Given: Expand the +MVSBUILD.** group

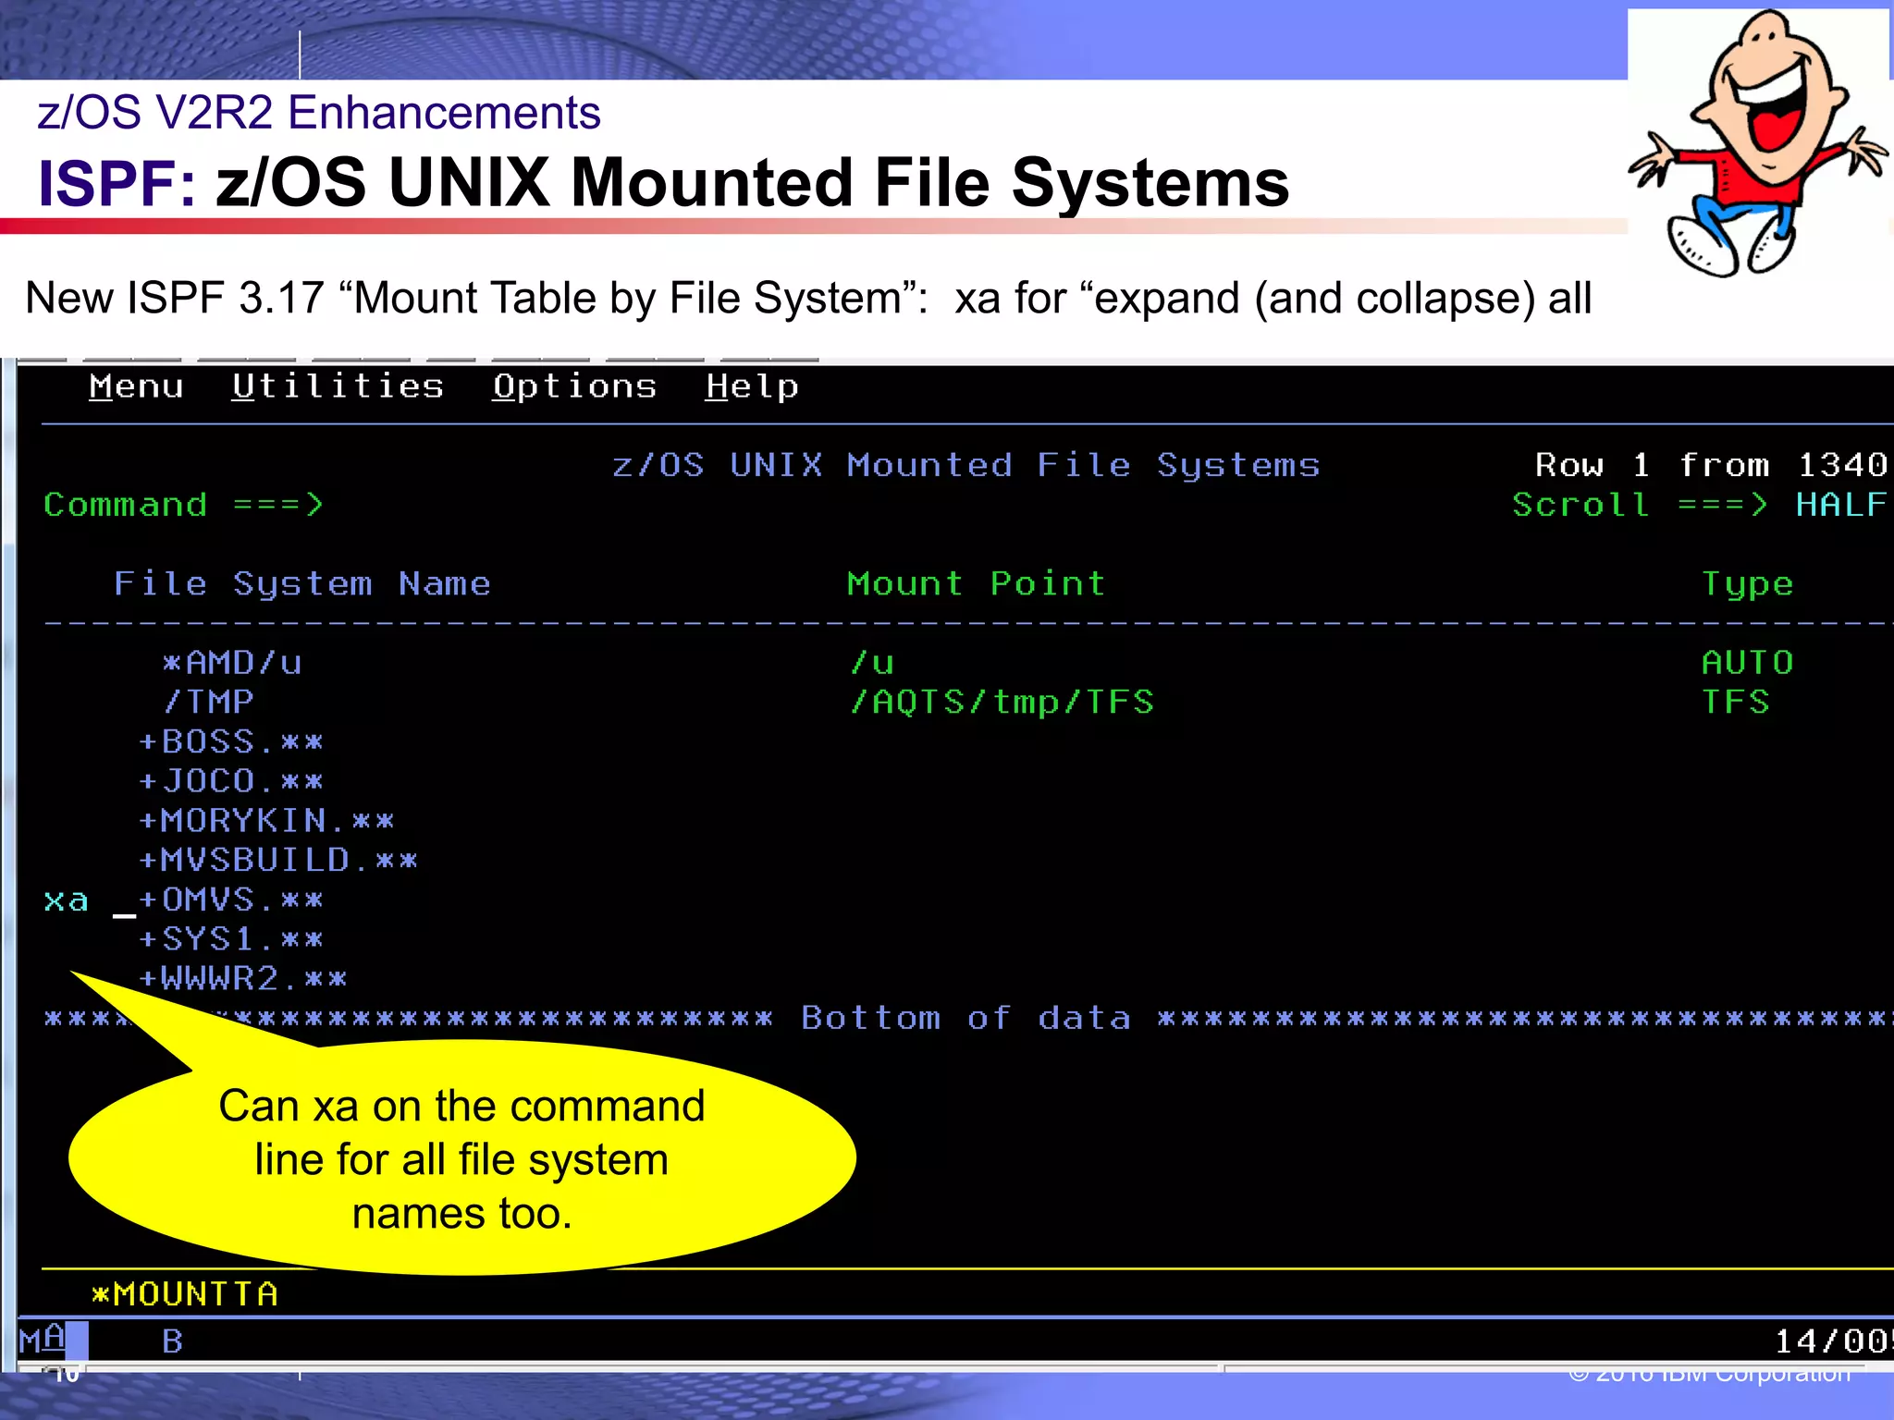Looking at the screenshot, I should tap(278, 861).
